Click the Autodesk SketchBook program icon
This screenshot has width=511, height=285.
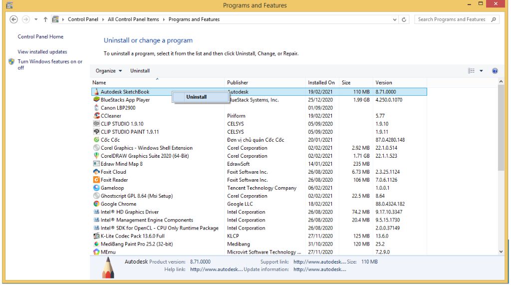coord(96,92)
